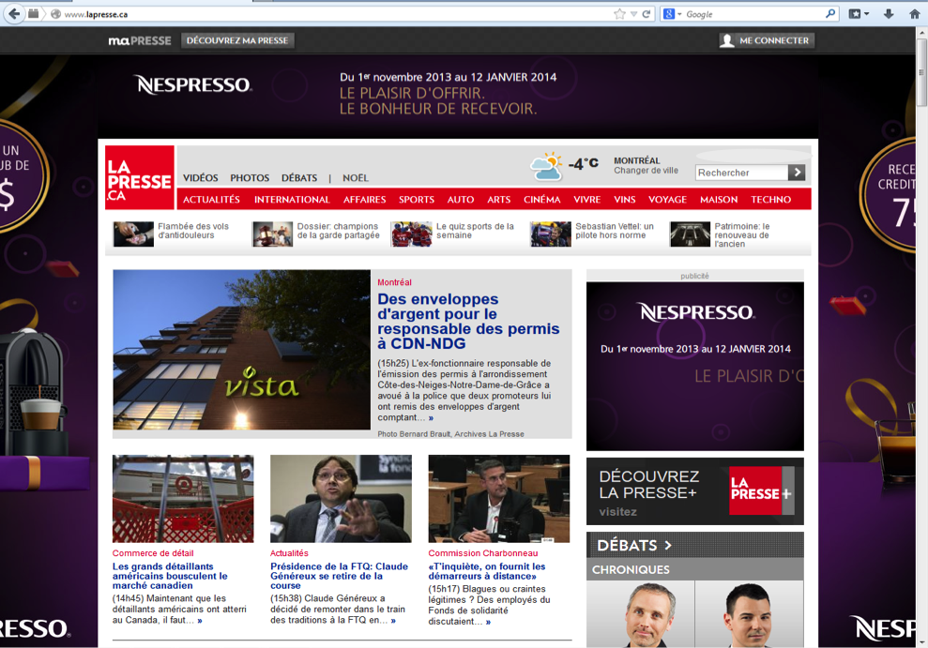The height and width of the screenshot is (648, 928).
Task: Click the weather icon beside -4°C
Action: [x=546, y=167]
